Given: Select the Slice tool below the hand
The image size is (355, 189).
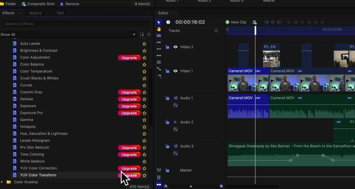Looking at the screenshot, I should (x=159, y=35).
